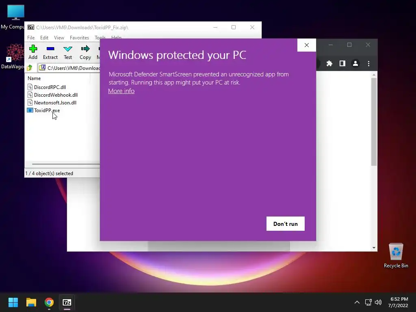The width and height of the screenshot is (416, 312).
Task: Click the 7-Zip address path field
Action: pos(69,68)
